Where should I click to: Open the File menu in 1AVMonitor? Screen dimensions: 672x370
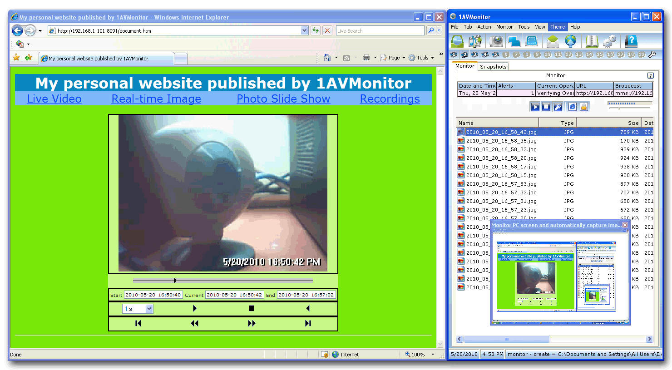pos(455,27)
